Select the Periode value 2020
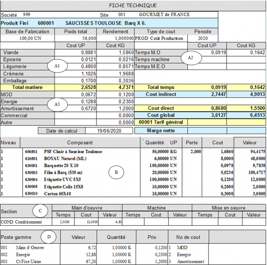Image resolution: width=267 pixels, height=265 pixels. (x=202, y=38)
